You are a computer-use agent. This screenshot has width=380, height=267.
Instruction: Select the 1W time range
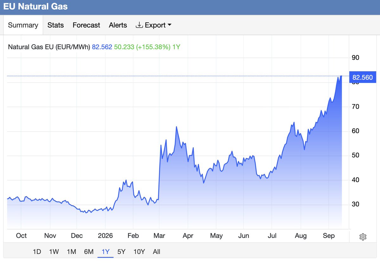(x=54, y=252)
